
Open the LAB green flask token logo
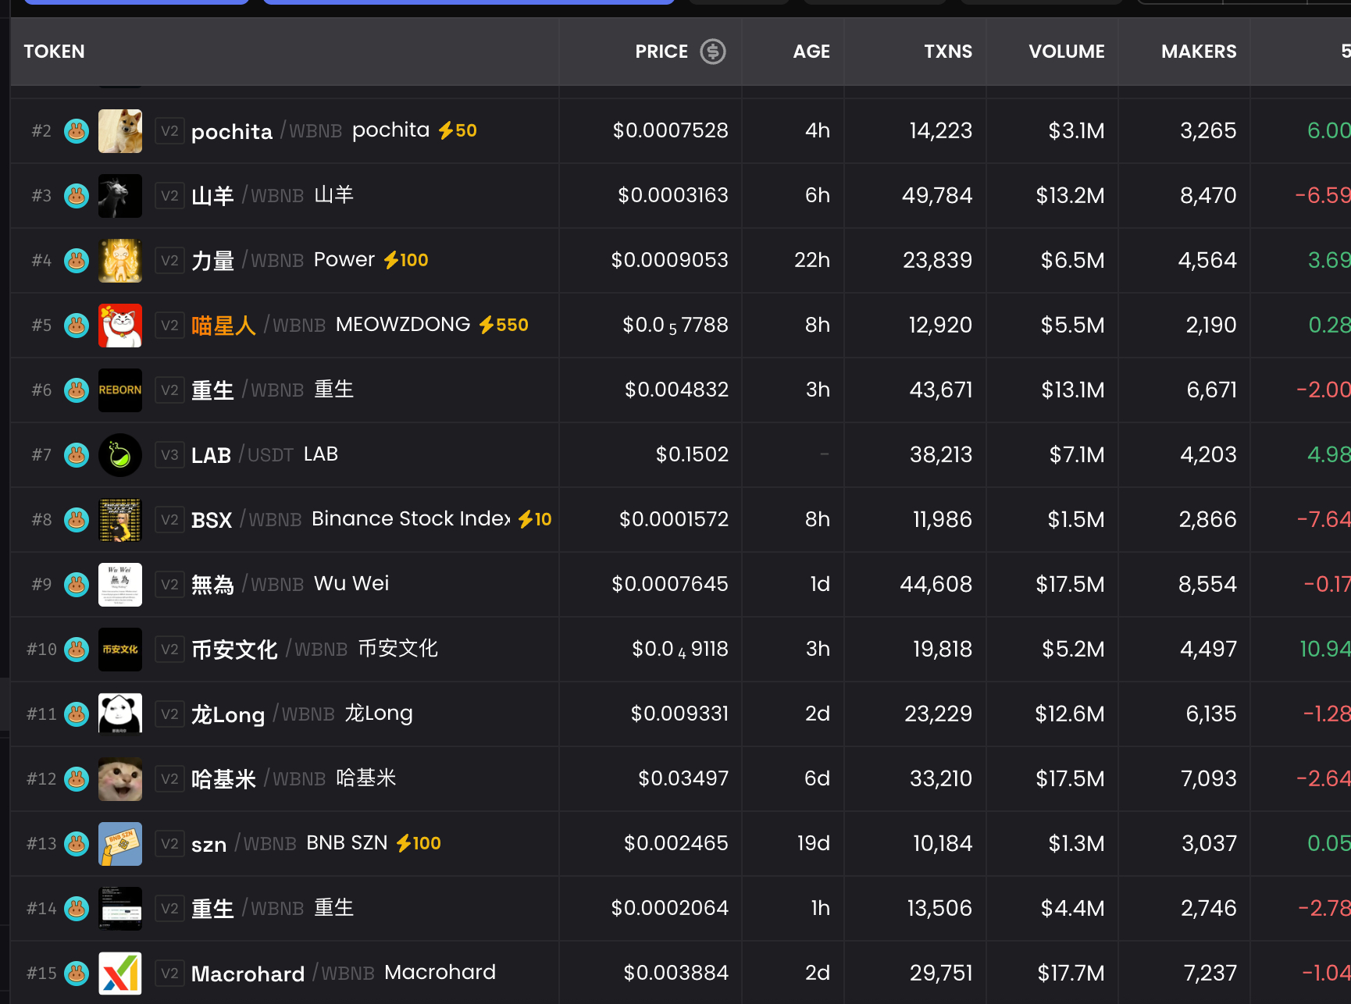(120, 454)
